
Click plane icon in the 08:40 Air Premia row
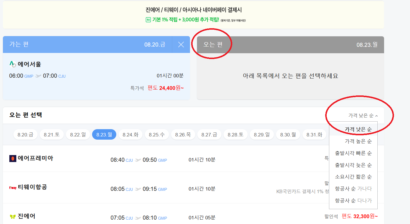point(138,160)
